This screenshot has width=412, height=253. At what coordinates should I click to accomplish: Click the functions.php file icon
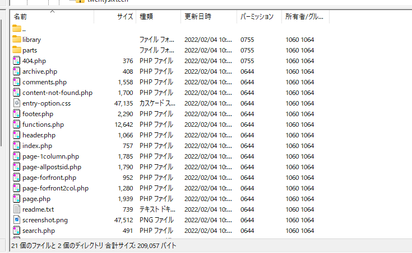click(x=17, y=125)
